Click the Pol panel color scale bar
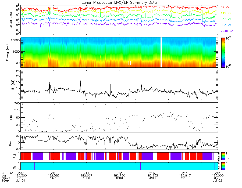This screenshot has height=188, width=242. (223, 156)
